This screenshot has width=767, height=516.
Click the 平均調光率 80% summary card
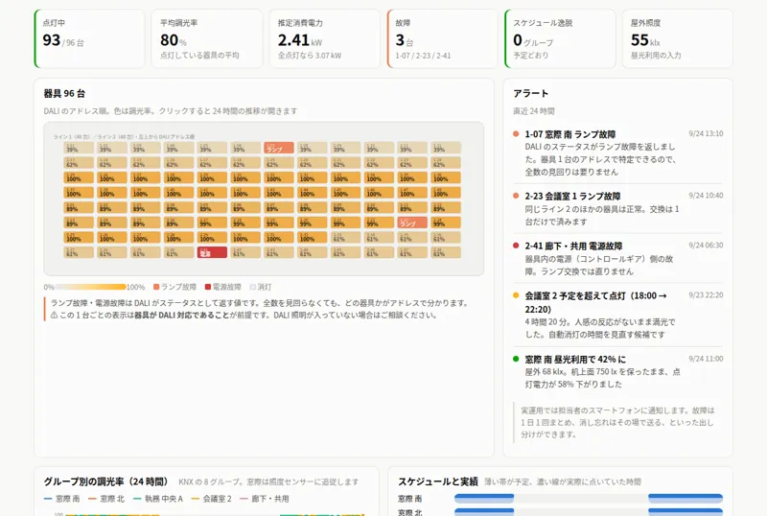point(207,38)
